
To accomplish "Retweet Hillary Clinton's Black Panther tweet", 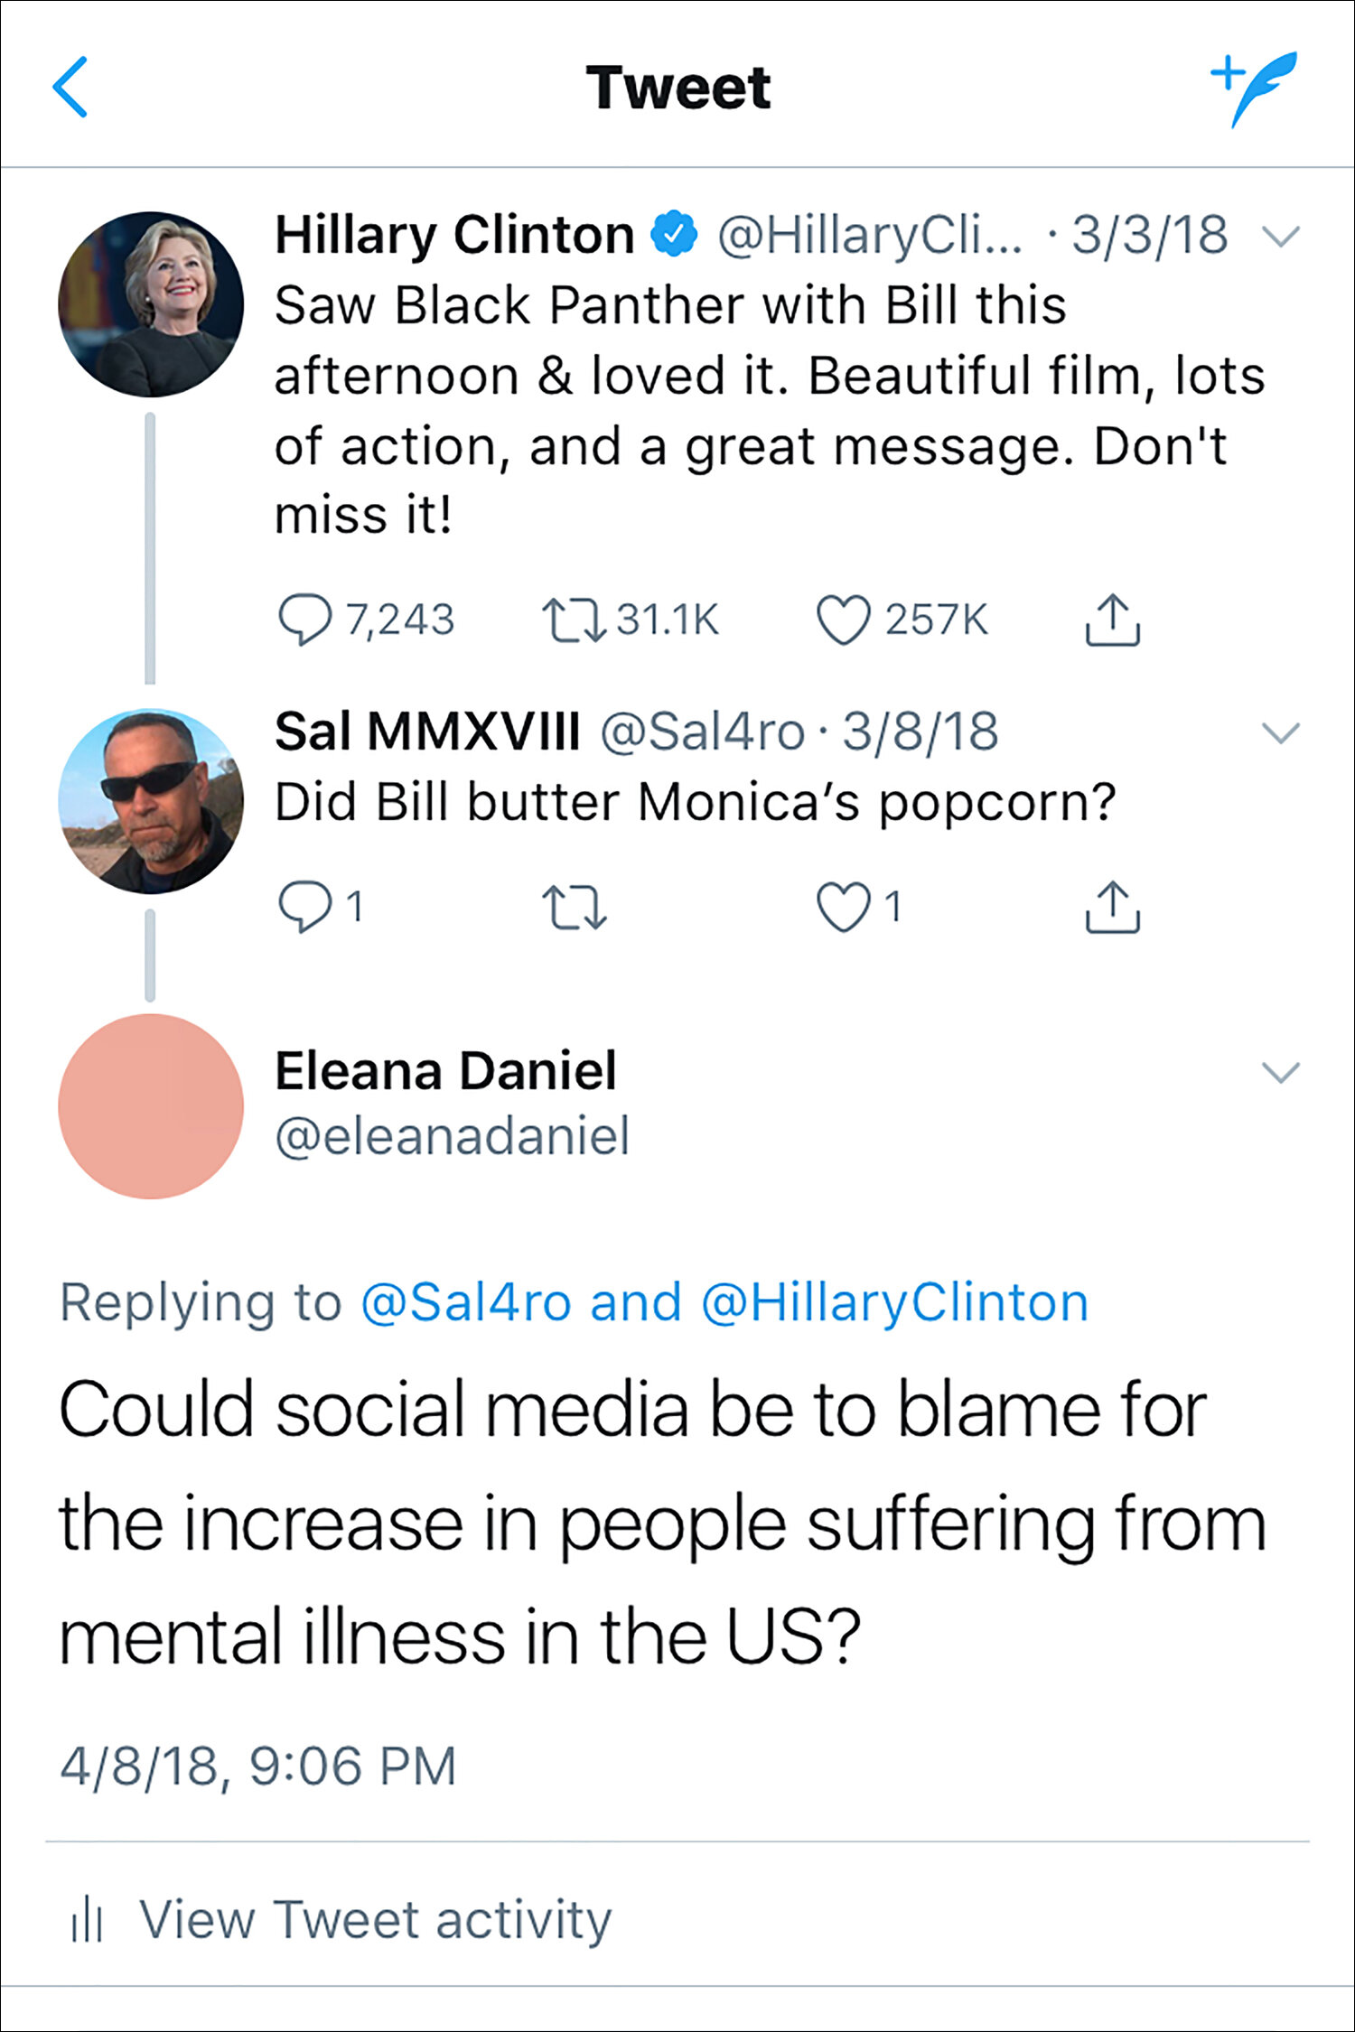I will coord(574,620).
